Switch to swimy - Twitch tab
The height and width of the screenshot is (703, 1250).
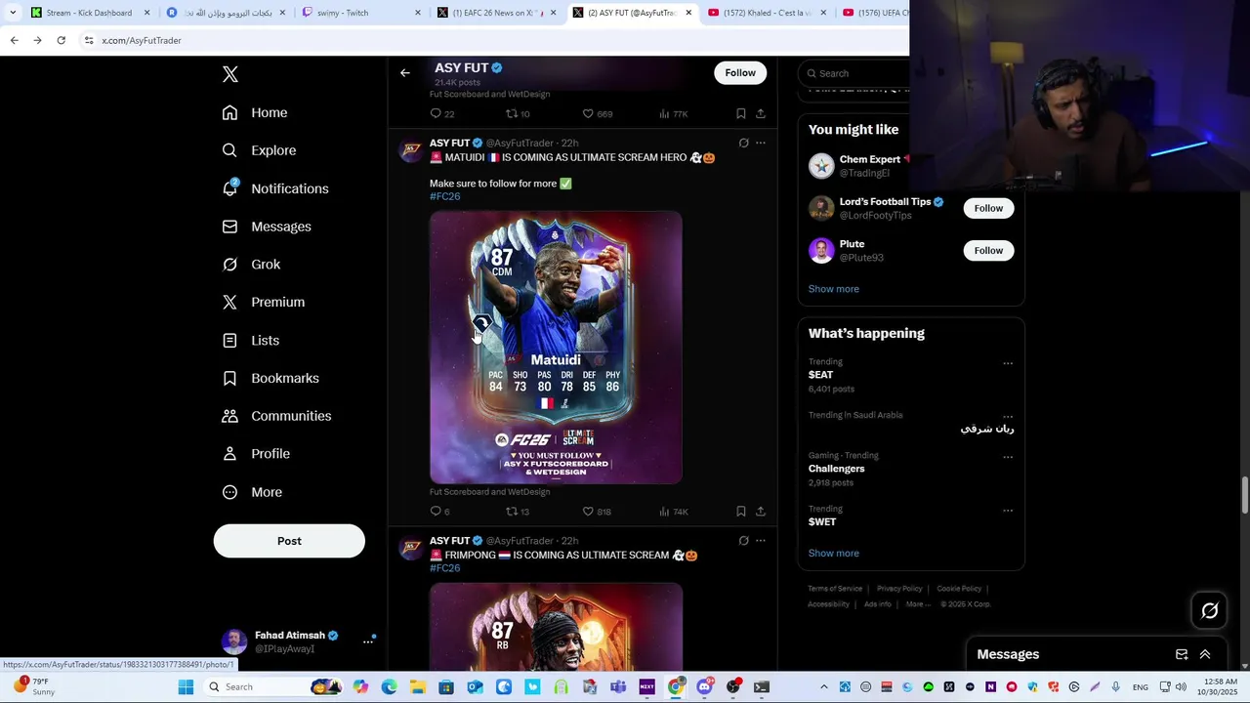click(361, 13)
